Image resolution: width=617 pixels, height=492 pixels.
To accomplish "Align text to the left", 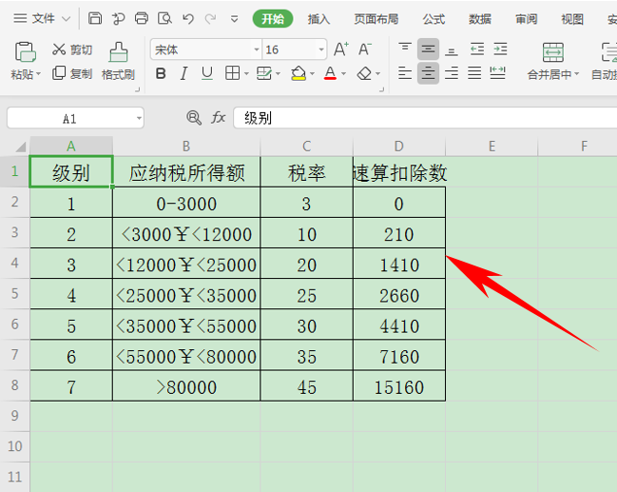I will (405, 73).
